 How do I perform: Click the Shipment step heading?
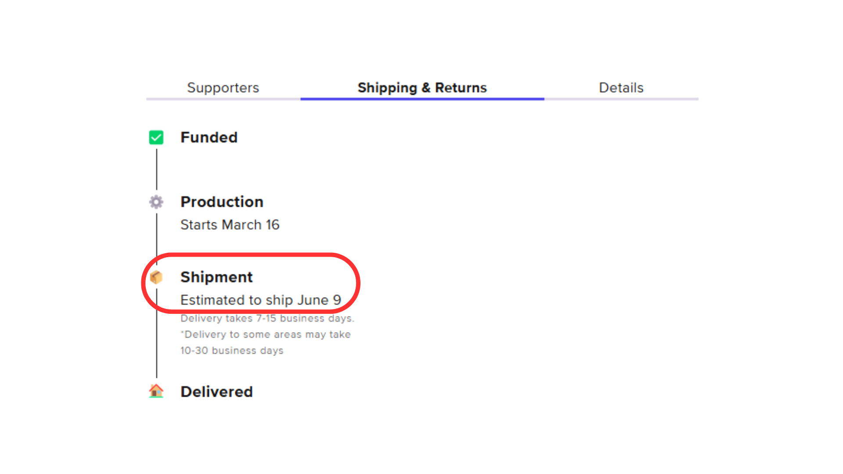coord(217,277)
